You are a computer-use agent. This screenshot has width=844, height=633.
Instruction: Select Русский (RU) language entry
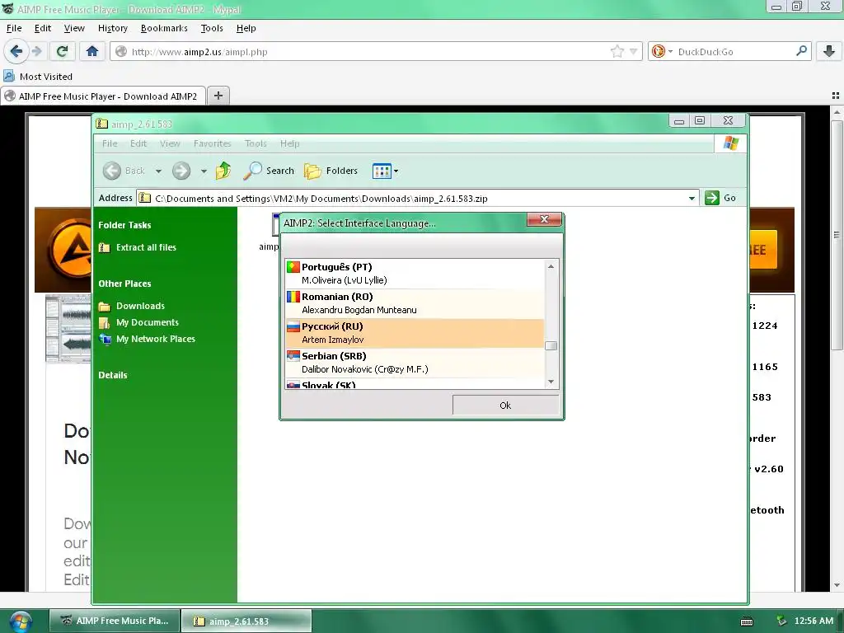click(x=415, y=333)
